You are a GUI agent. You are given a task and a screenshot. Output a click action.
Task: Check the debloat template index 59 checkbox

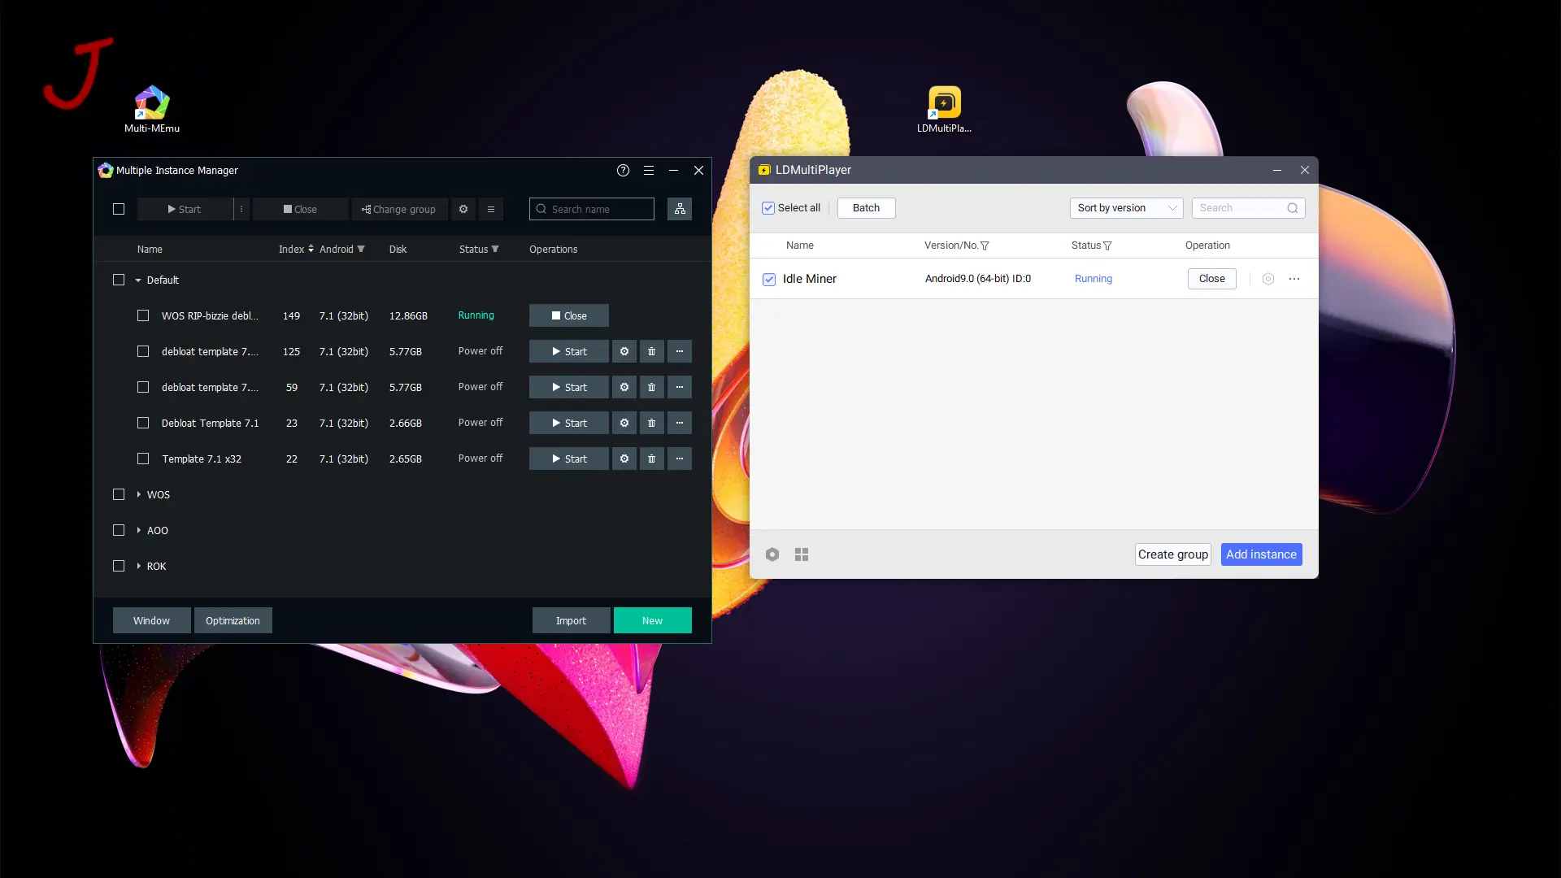pyautogui.click(x=143, y=387)
